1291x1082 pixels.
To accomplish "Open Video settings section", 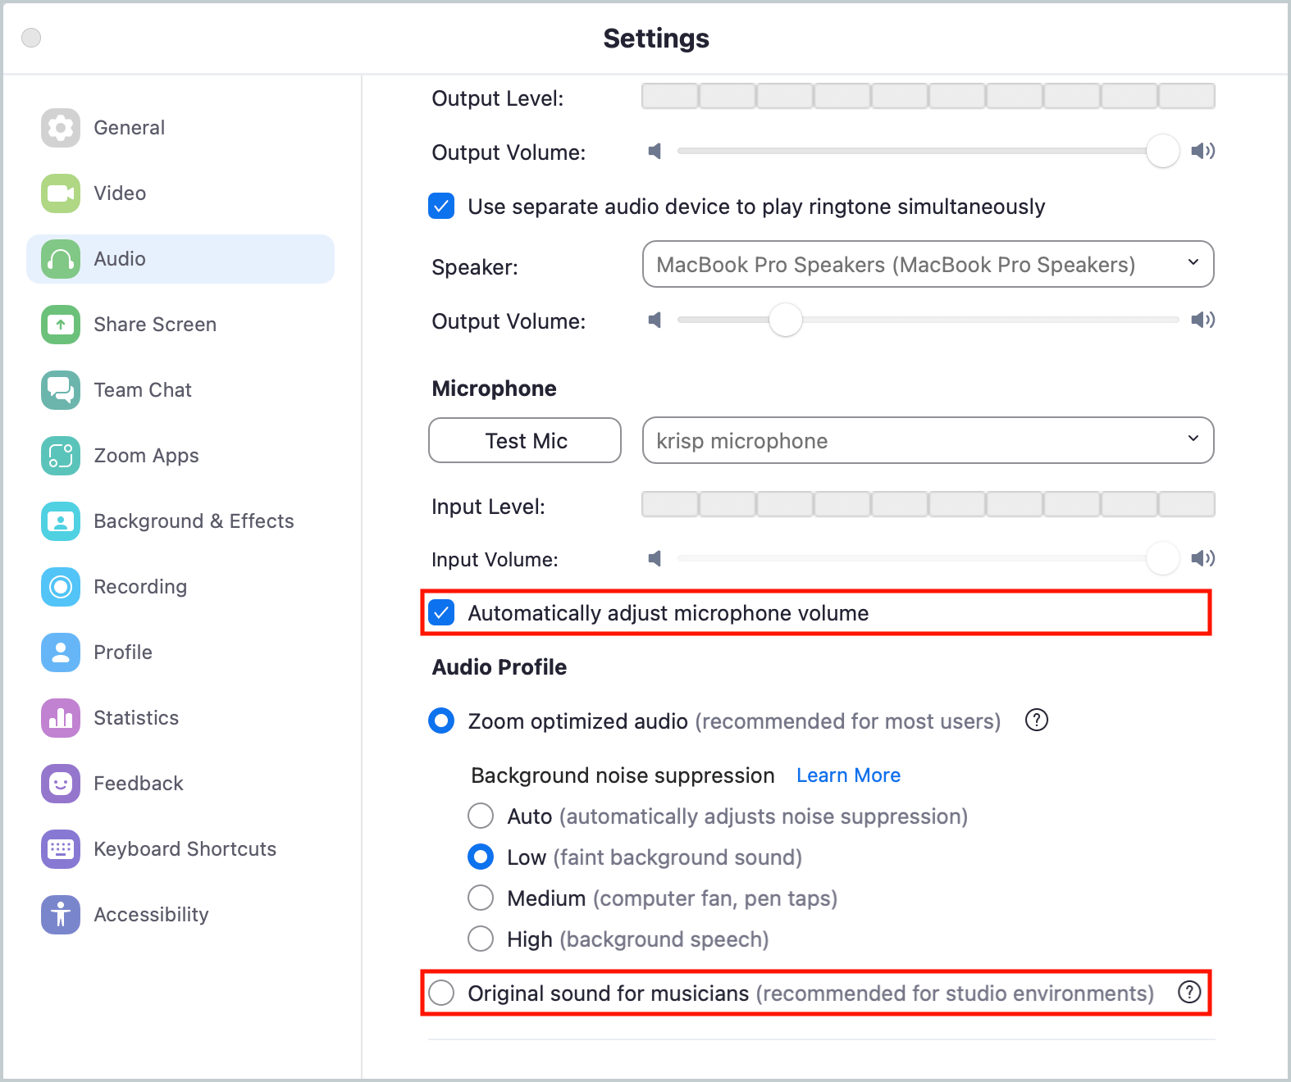I will [180, 193].
